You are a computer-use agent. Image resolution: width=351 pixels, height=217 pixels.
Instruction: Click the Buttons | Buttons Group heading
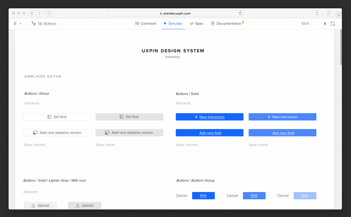(x=196, y=180)
